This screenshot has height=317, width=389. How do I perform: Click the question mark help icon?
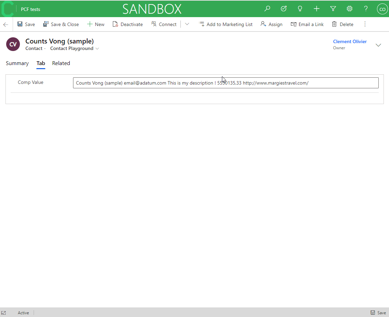(x=366, y=9)
